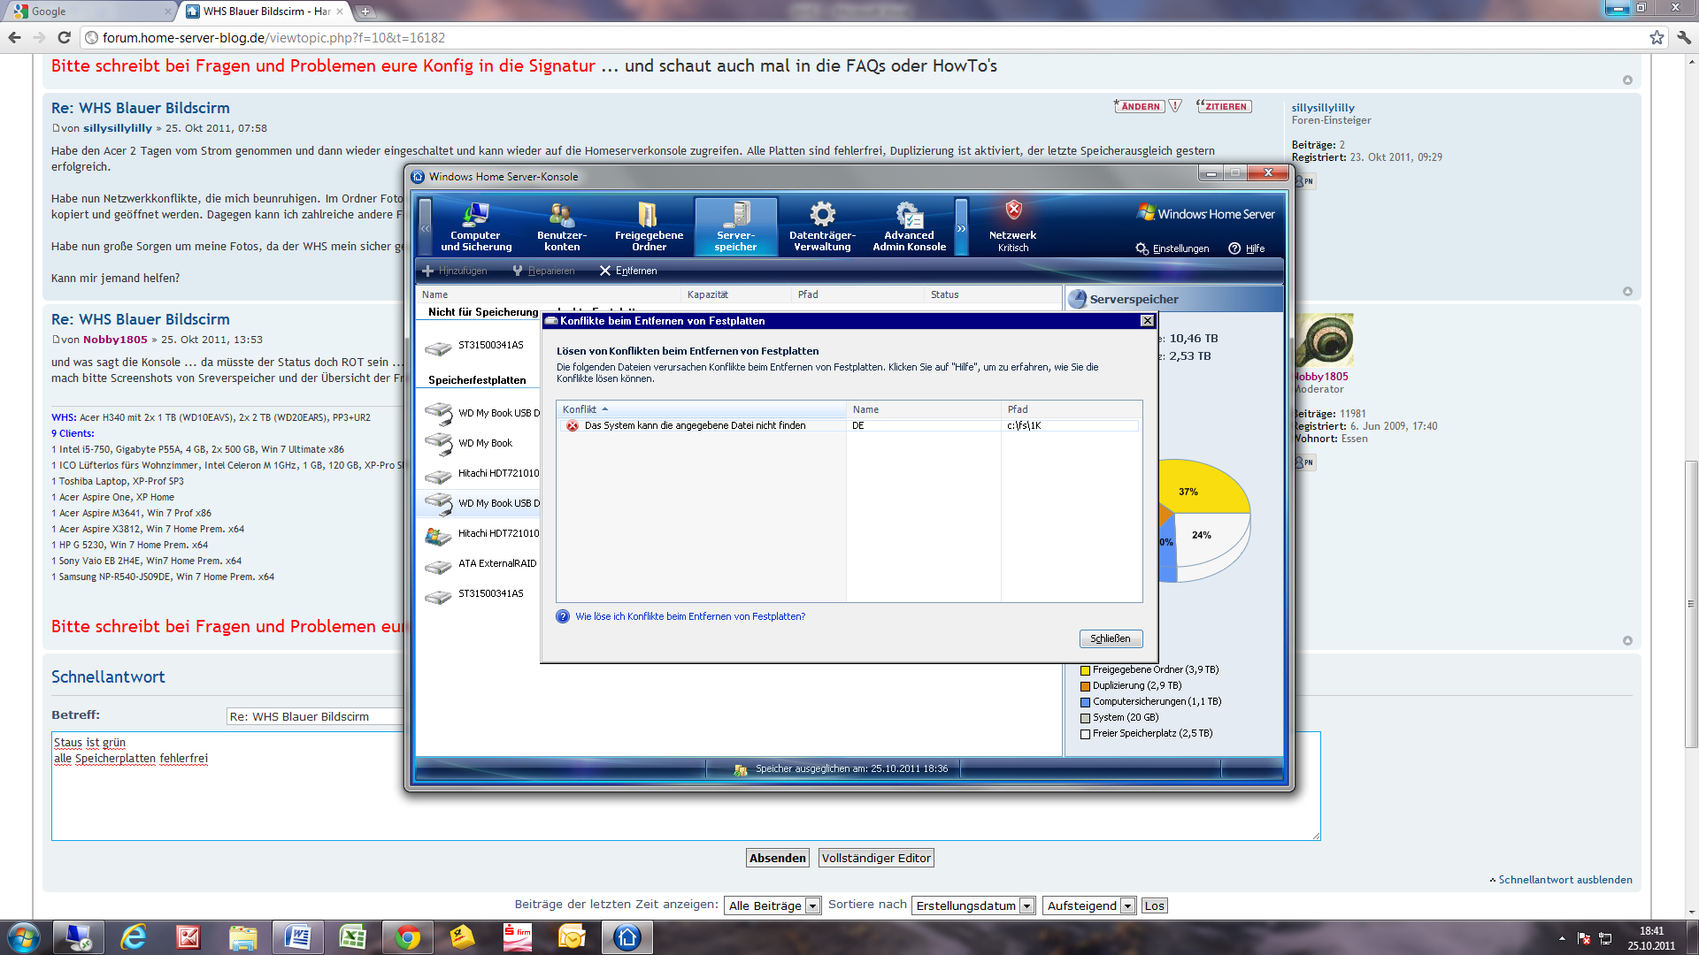Image resolution: width=1699 pixels, height=955 pixels.
Task: Click Reparieren toolbar button
Action: 543,271
